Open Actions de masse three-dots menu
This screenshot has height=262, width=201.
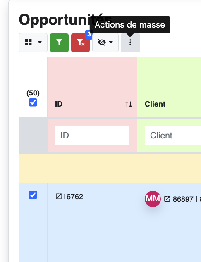coord(130,43)
